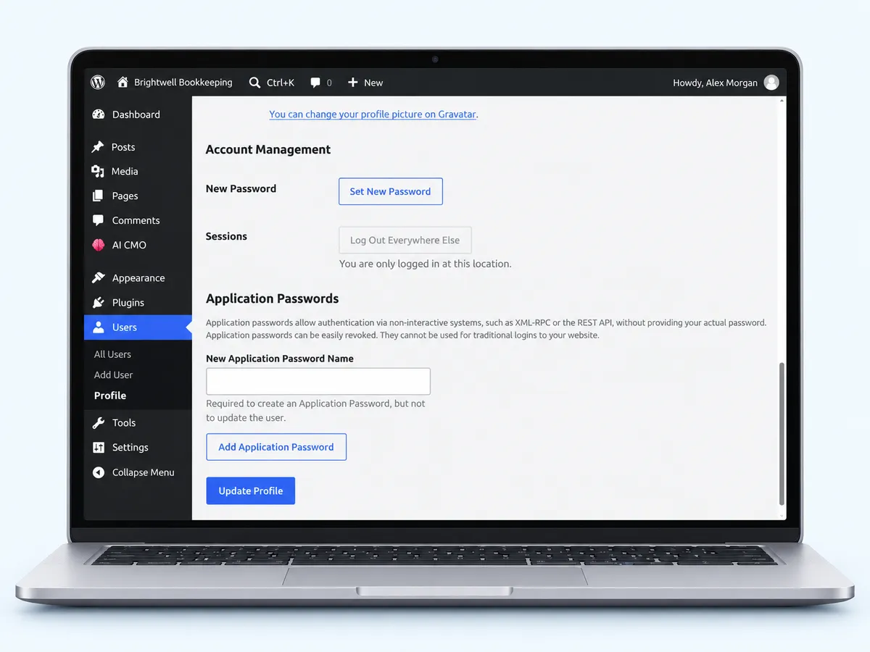
Task: Select Profile submenu item
Action: 110,396
